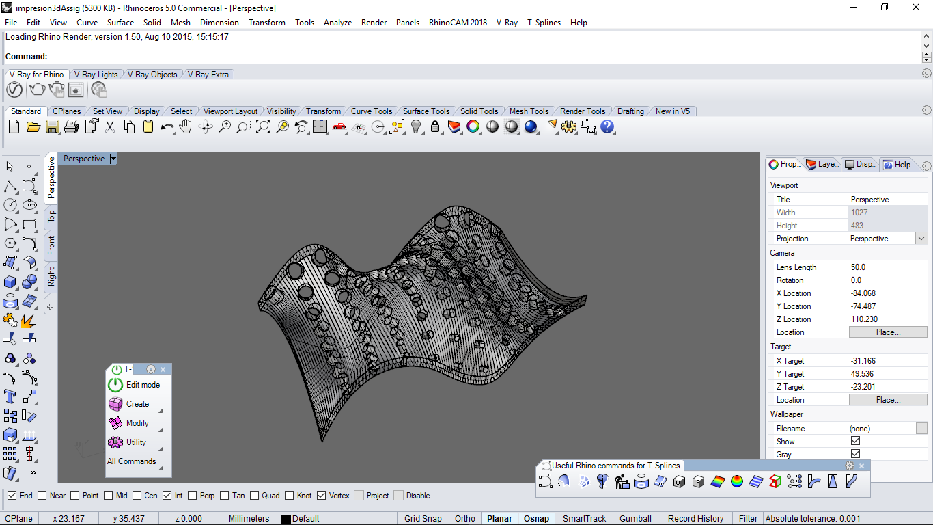Select the Polyline tool in the left sidebar
Screen dimensions: 933x525
point(10,186)
